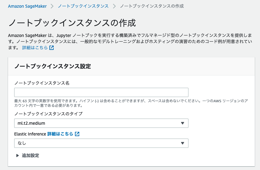Open the Elastic Inference dropdown showing なし
The height and width of the screenshot is (170, 260).
[101, 143]
